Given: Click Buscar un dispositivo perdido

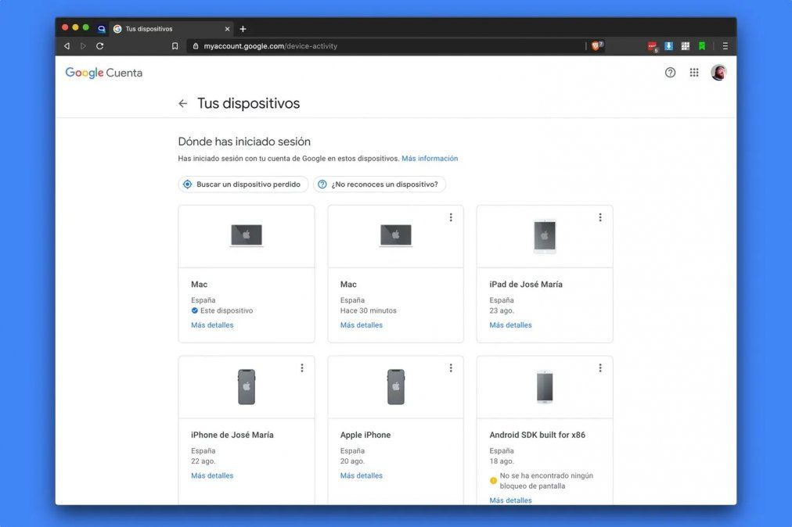Looking at the screenshot, I should [x=243, y=184].
